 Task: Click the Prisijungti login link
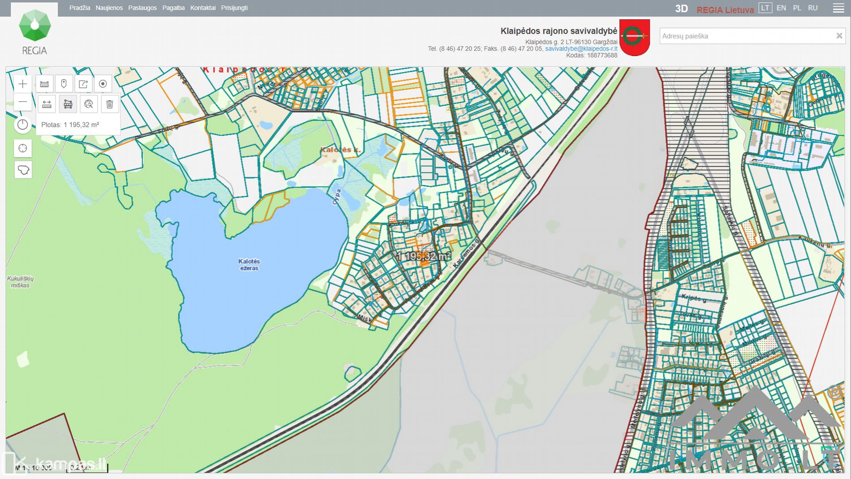[x=234, y=8]
